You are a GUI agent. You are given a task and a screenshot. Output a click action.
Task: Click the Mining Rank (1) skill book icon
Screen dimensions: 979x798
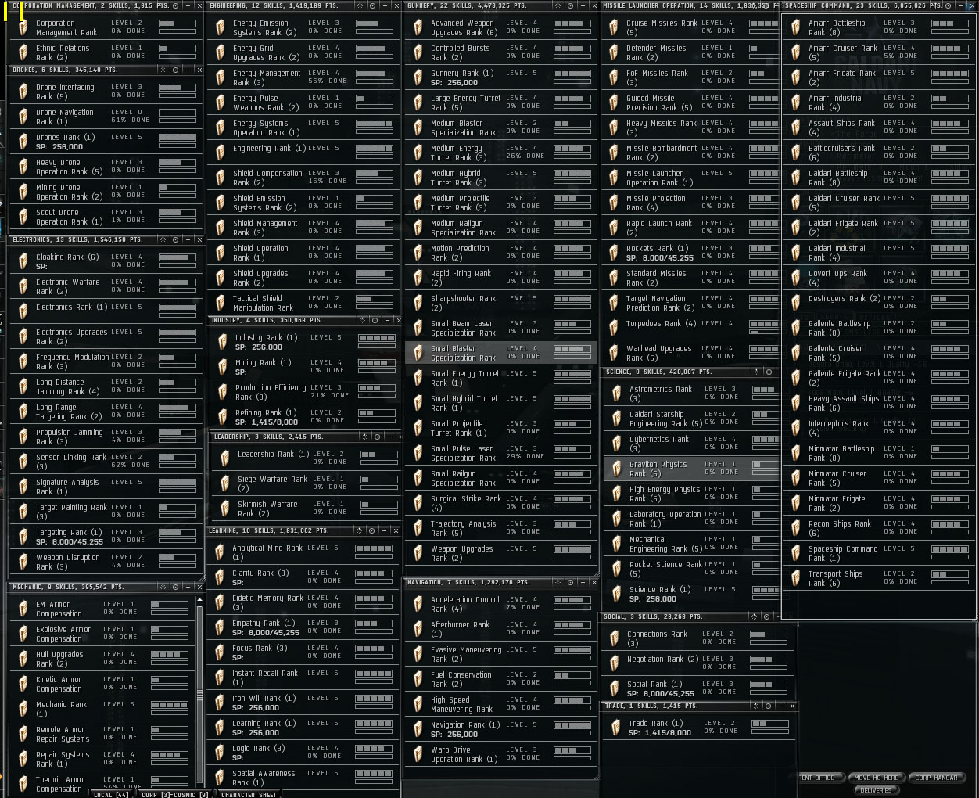click(223, 368)
